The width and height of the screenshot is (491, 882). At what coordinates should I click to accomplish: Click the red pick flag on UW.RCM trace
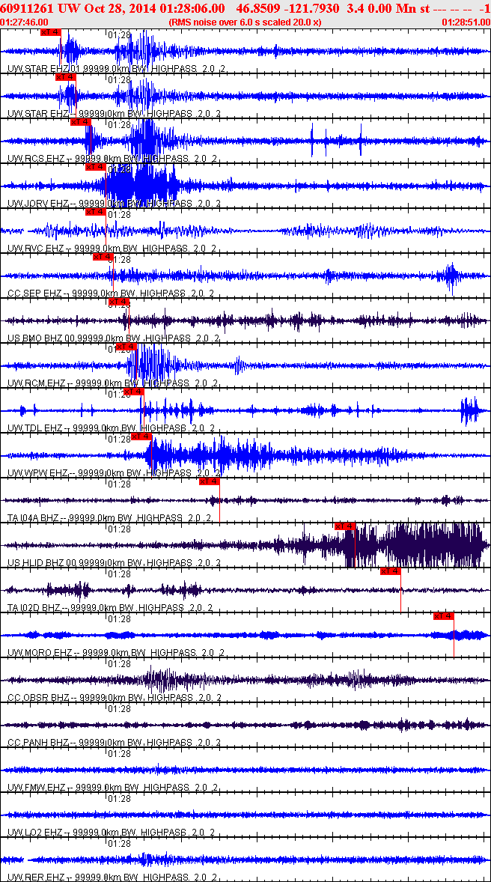(x=126, y=347)
